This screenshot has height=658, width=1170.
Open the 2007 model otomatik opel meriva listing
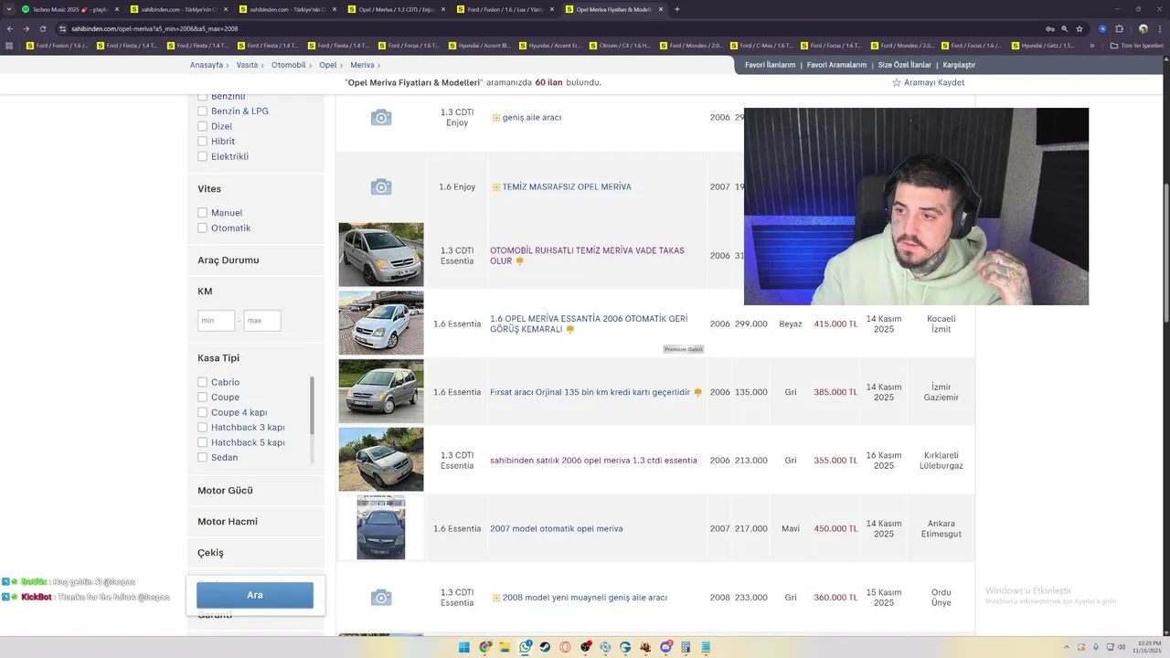click(x=557, y=528)
